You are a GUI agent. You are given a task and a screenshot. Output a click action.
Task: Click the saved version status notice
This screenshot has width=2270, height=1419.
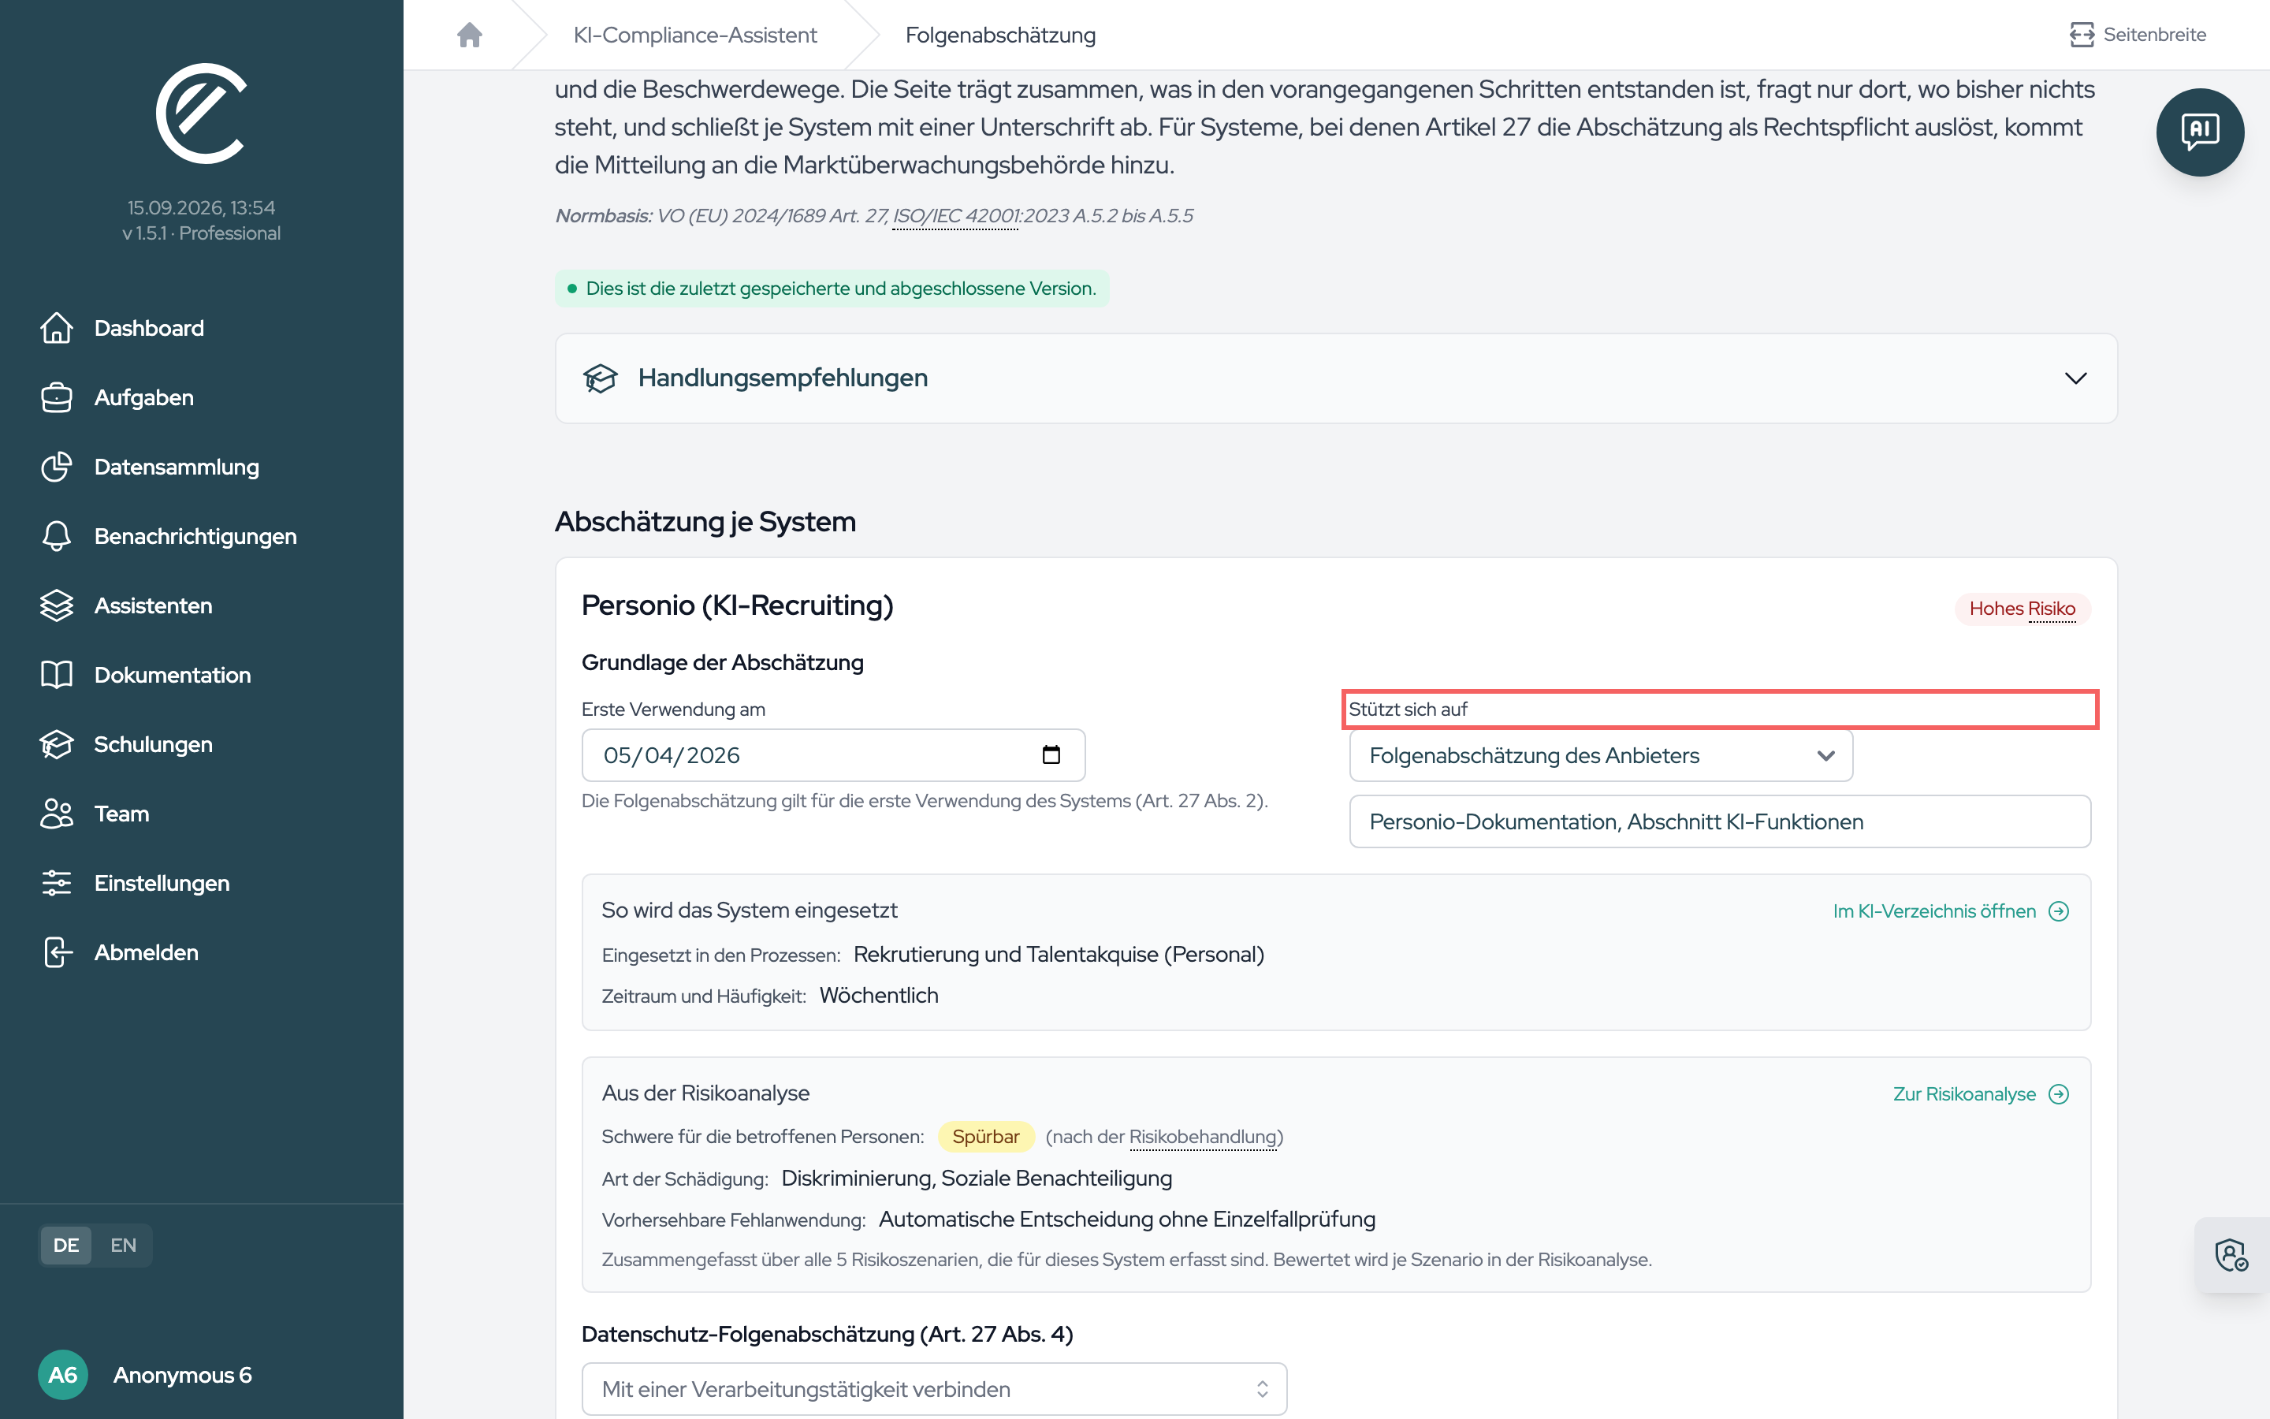coord(832,288)
